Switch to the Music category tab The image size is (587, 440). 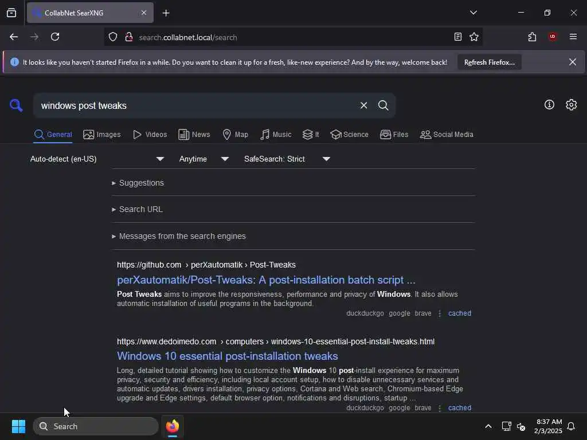[276, 135]
